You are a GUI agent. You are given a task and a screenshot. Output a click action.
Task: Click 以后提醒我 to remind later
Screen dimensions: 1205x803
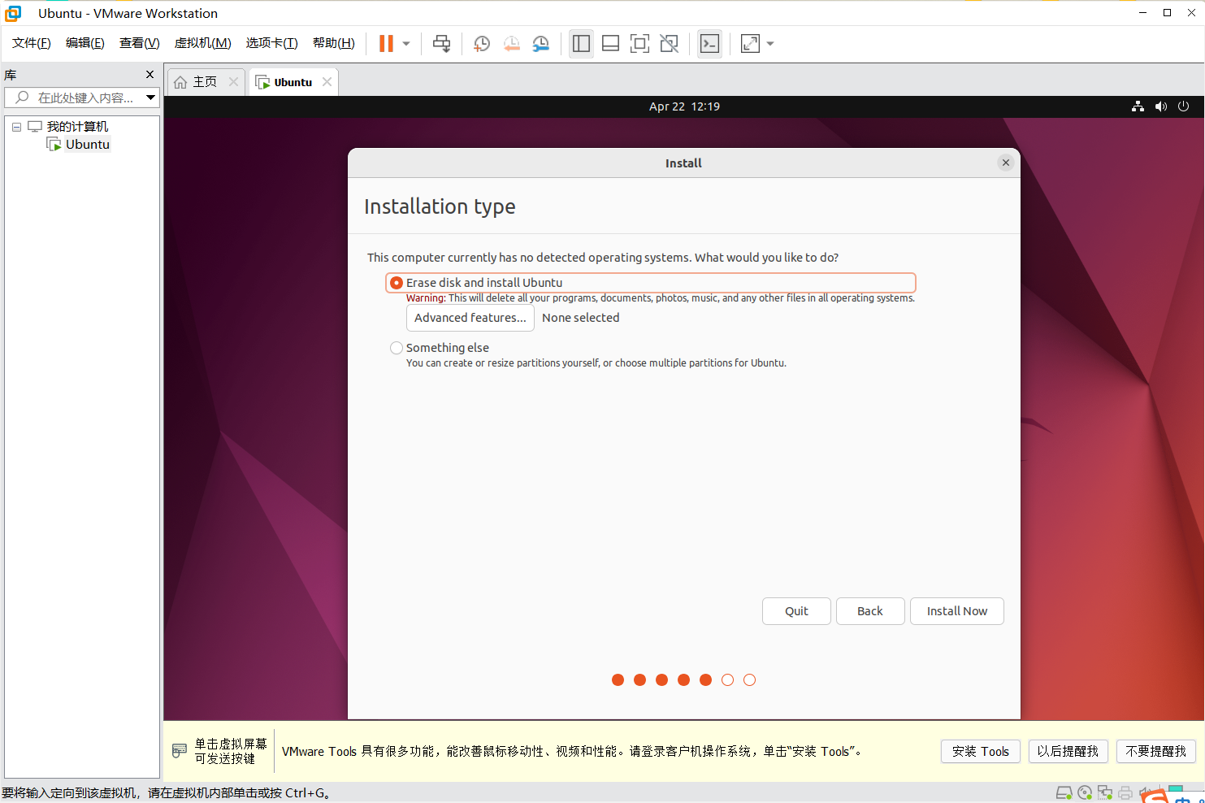pos(1068,752)
